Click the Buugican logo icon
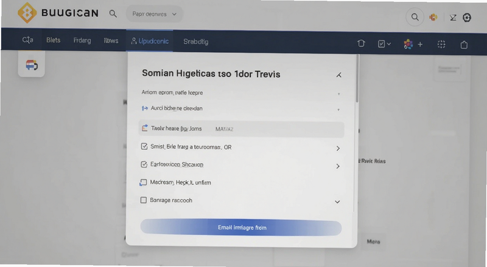Screen dimensions: 487x267 (x=27, y=13)
